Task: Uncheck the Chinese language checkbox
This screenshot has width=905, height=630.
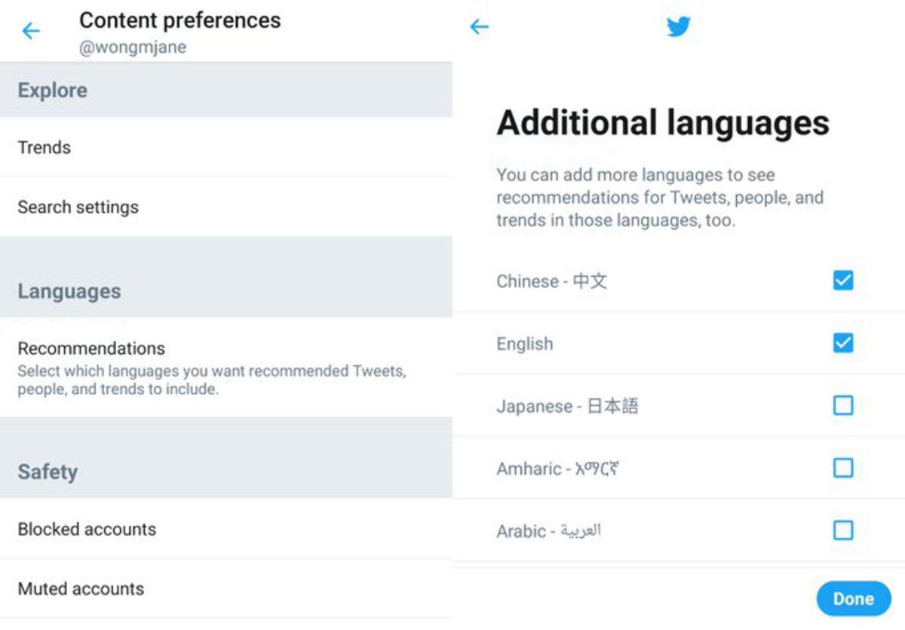Action: click(x=842, y=280)
